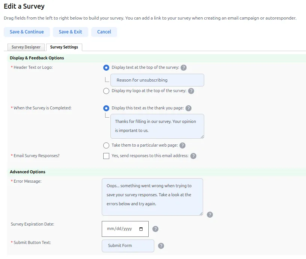306x259 pixels.
Task: Enable sending responses to email address
Action: [x=106, y=156]
